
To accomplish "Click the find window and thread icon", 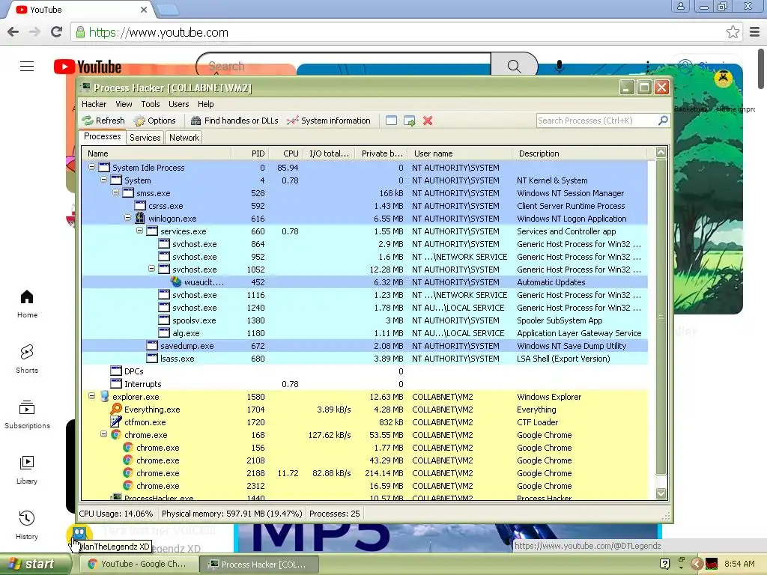I will tap(410, 121).
